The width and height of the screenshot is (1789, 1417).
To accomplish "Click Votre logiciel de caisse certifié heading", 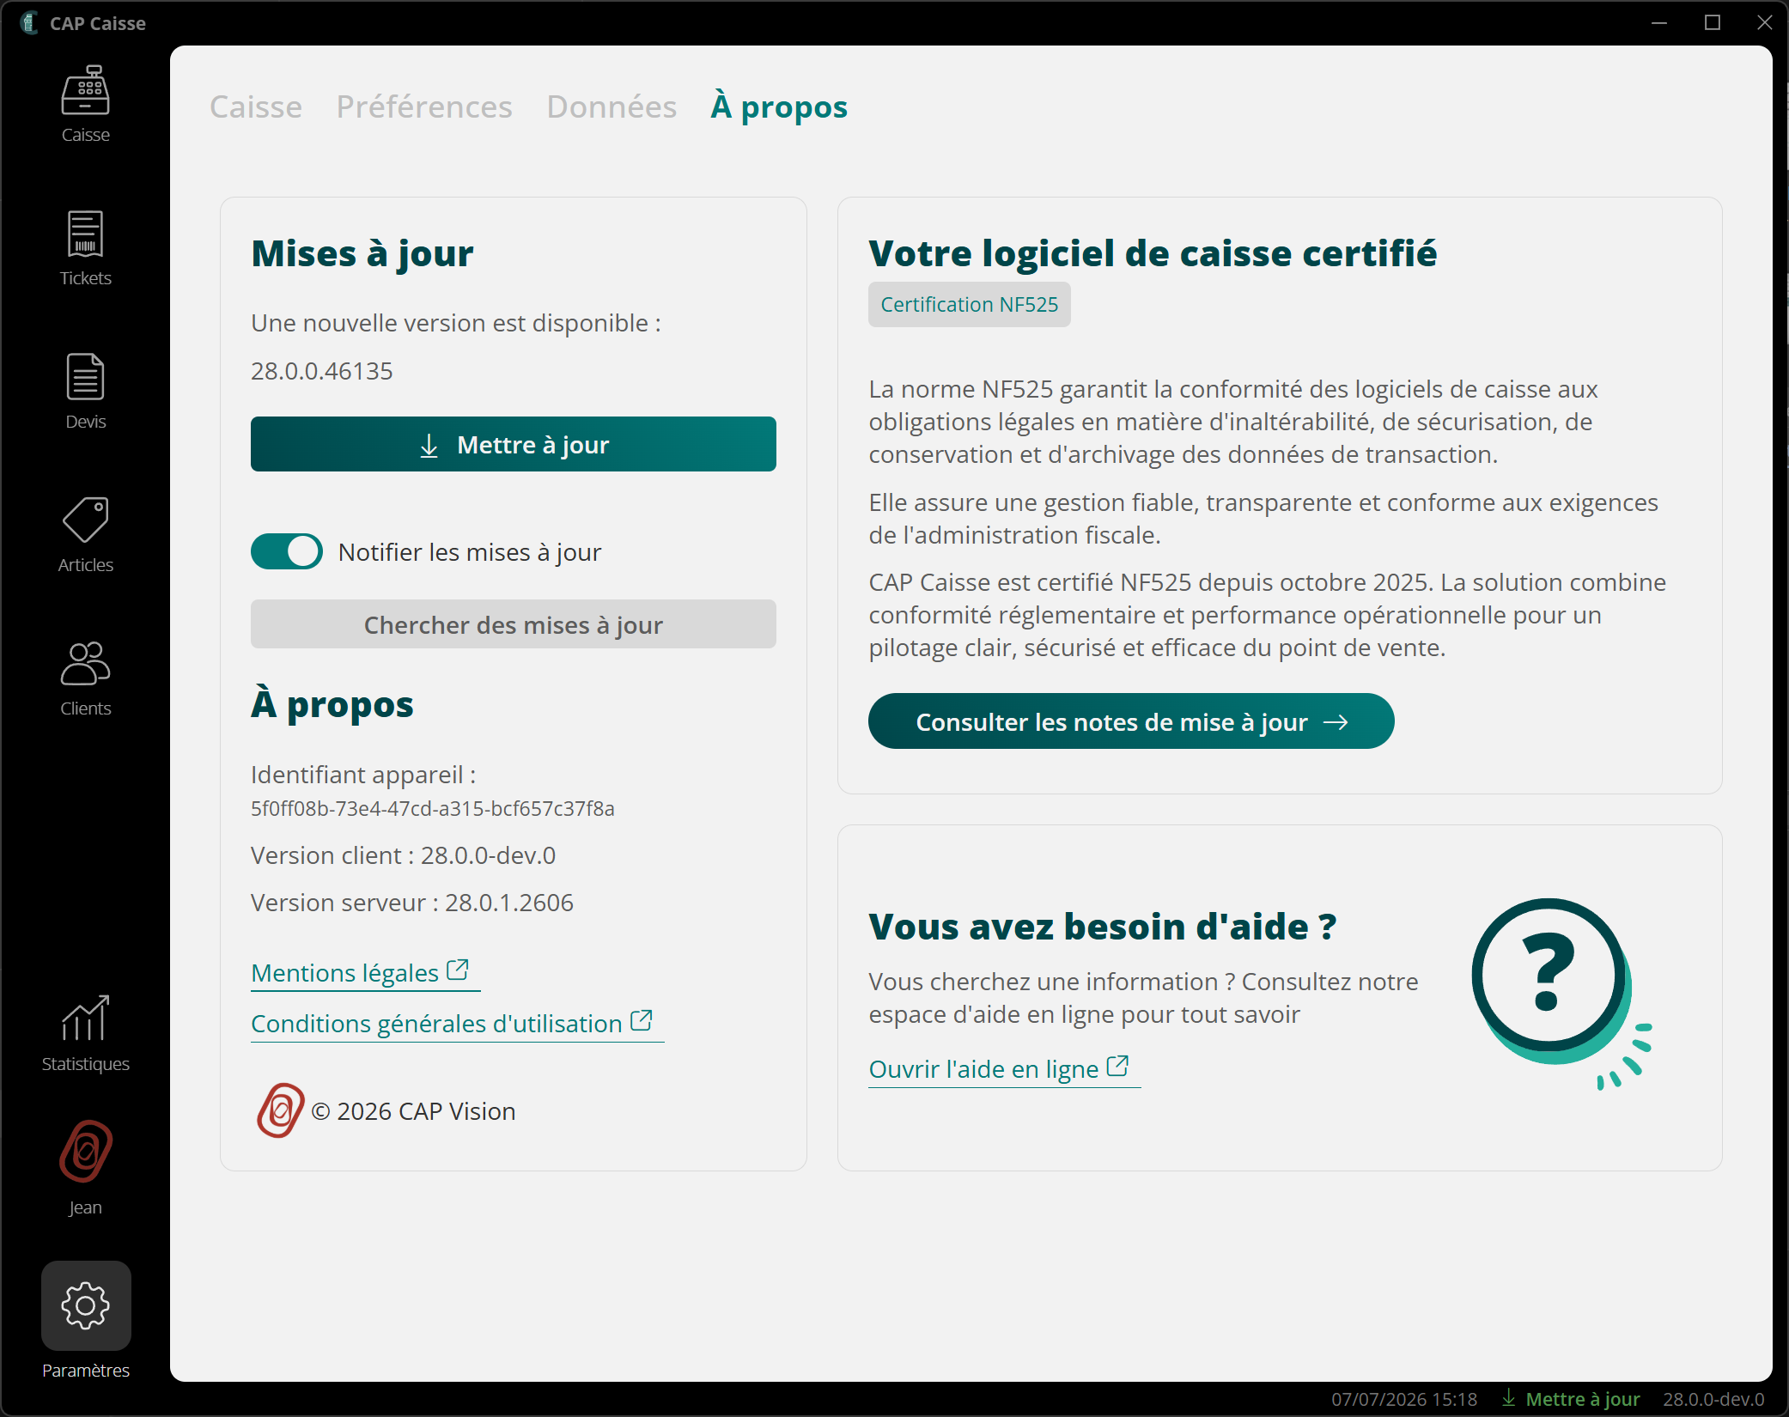I will coord(1153,253).
